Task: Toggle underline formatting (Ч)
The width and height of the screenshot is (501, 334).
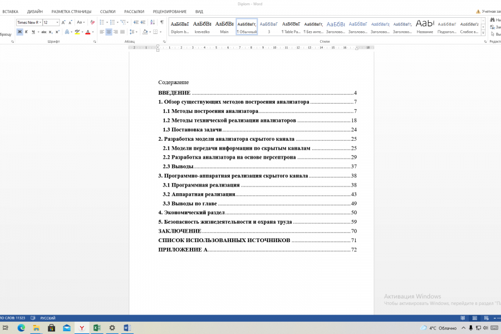Action: [33, 32]
